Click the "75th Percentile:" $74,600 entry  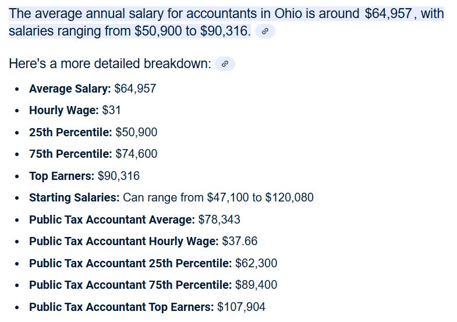(x=93, y=154)
